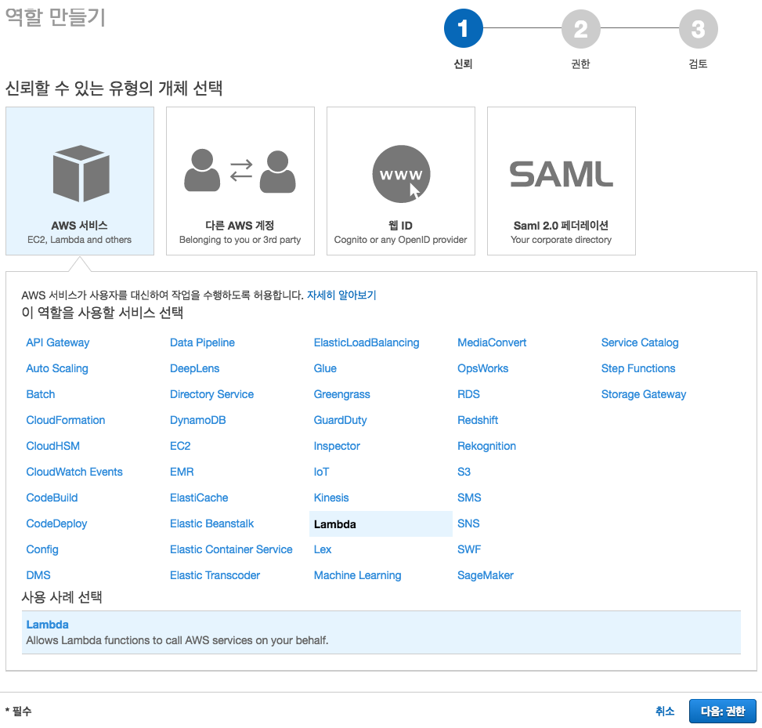
Task: Select Elastic Container Service
Action: [x=231, y=549]
